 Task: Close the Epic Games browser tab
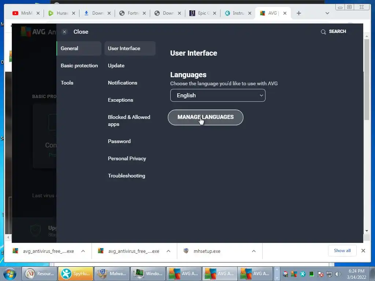215,13
